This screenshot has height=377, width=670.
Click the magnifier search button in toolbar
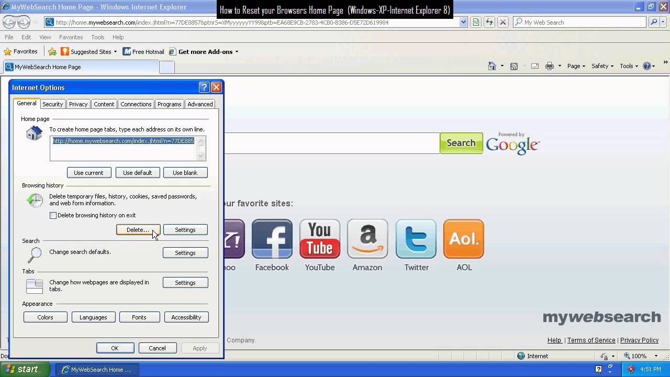click(x=654, y=22)
